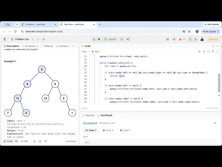Star the problem as favorite
Screen dimensions: 222x167
coord(34,141)
